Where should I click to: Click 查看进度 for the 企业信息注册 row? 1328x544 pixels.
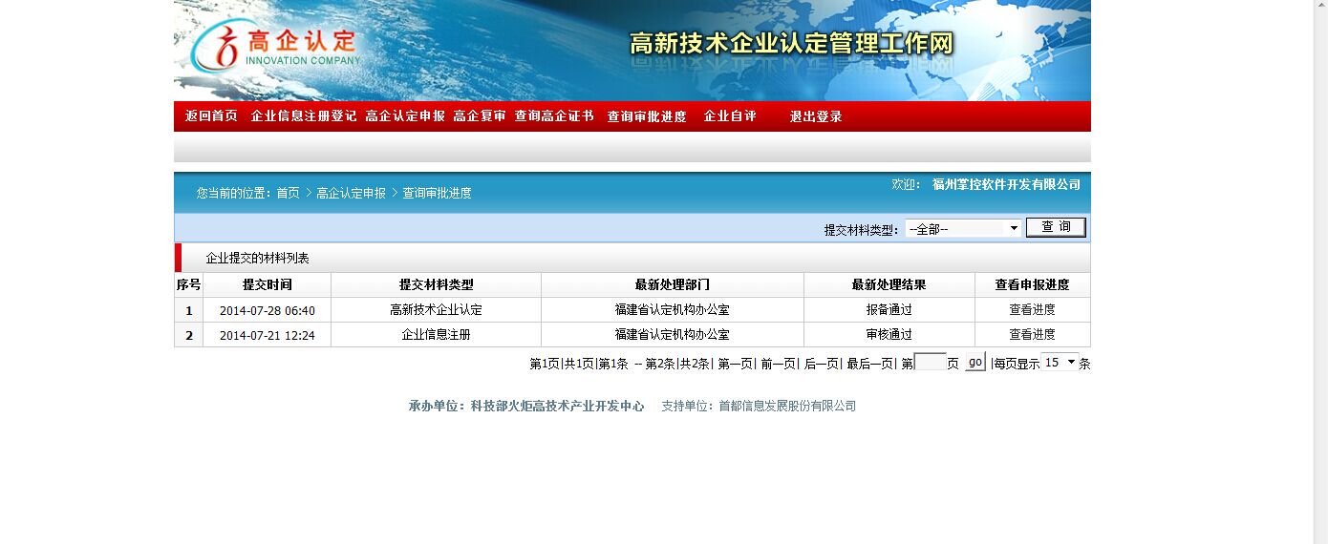pos(1032,335)
